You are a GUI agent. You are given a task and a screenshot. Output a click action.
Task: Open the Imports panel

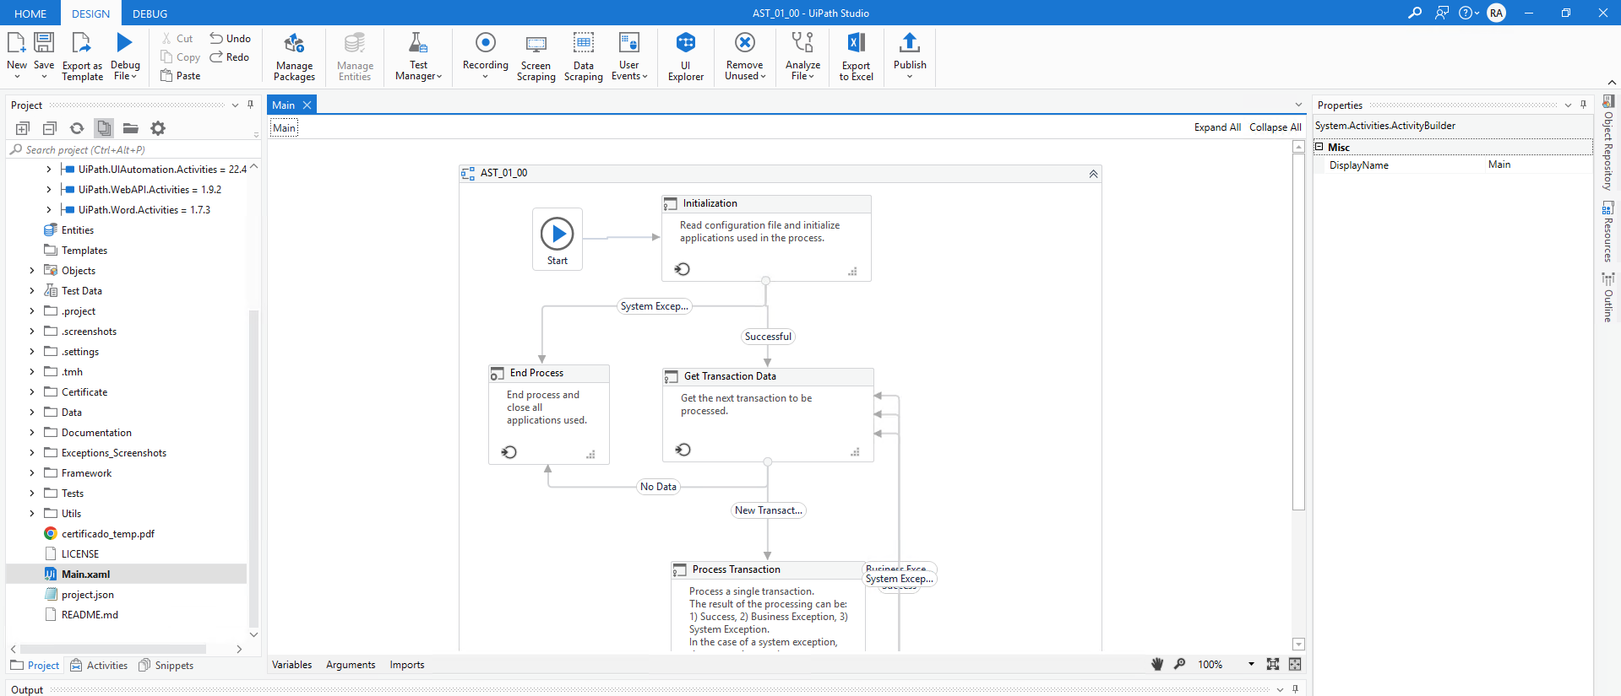point(407,665)
